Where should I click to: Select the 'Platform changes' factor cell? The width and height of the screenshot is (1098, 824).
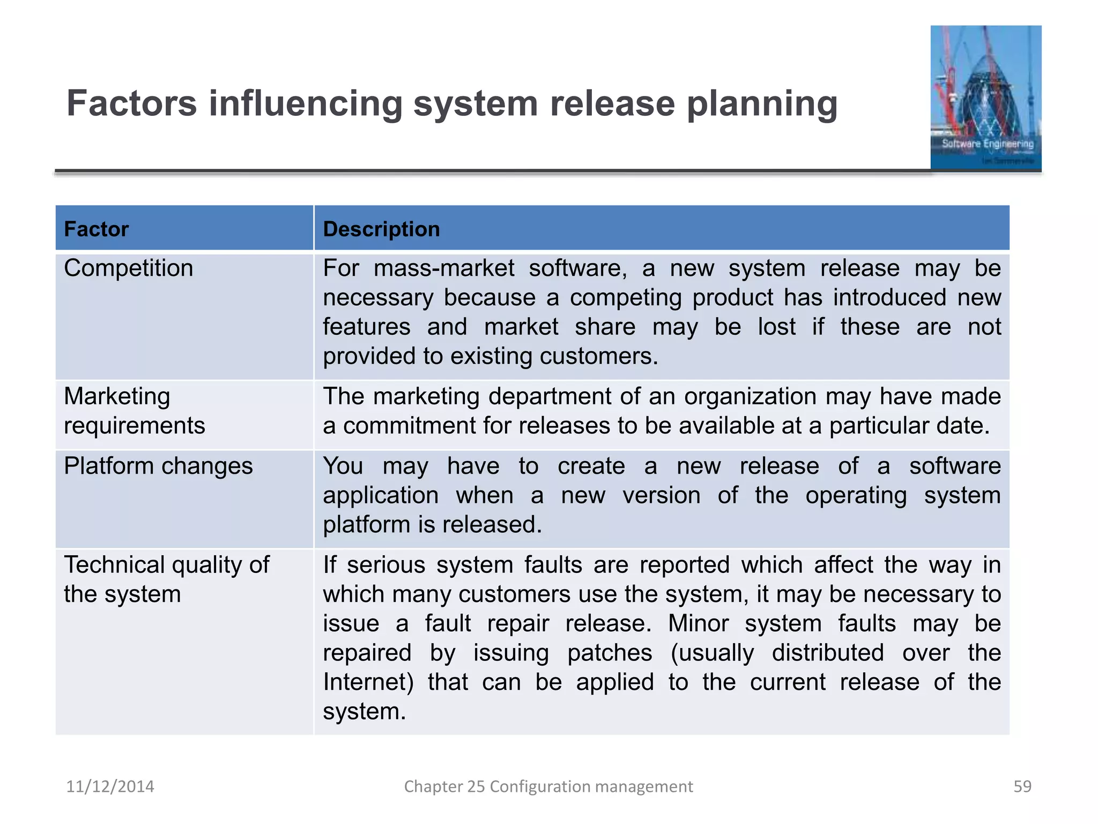click(184, 499)
